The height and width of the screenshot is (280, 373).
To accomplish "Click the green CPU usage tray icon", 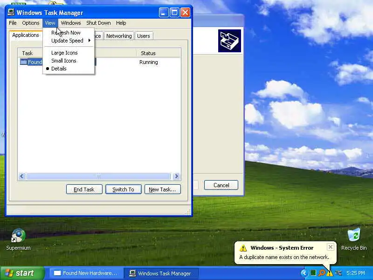I will click(313, 273).
